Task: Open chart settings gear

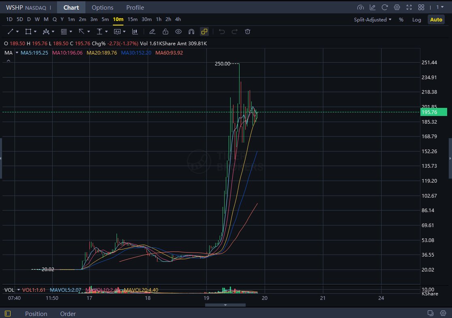Action: click(x=397, y=7)
